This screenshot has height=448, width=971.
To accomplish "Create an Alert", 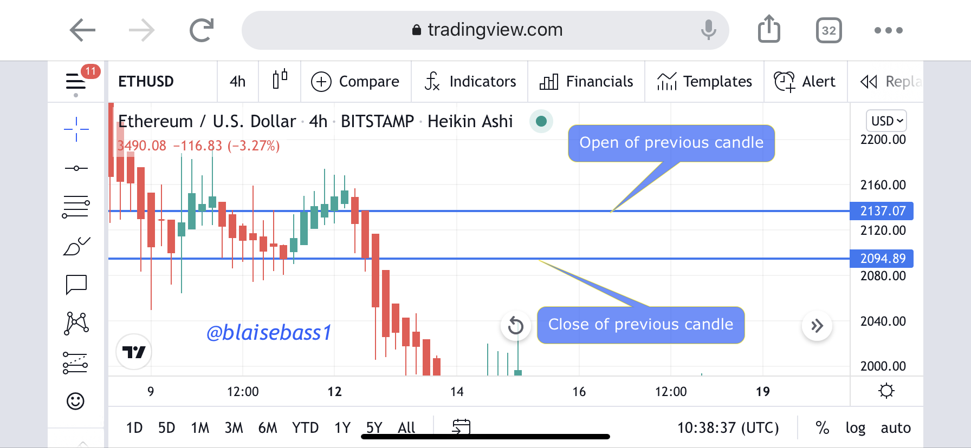I will pyautogui.click(x=805, y=81).
